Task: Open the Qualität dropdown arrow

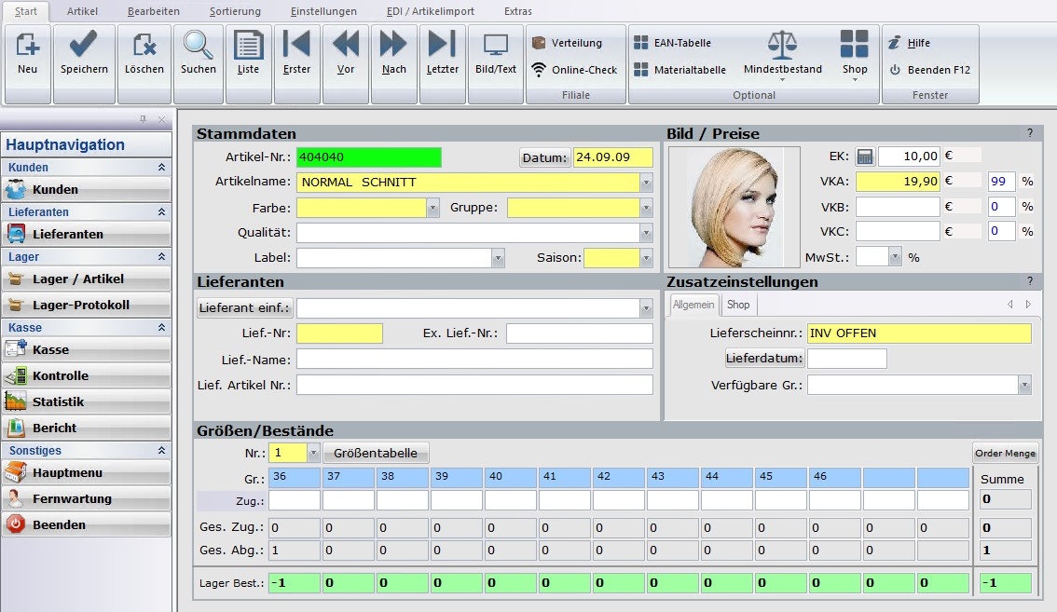Action: (x=647, y=233)
